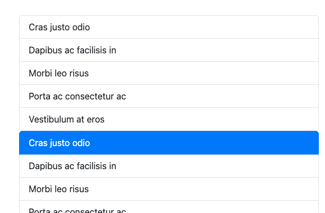Open the Vestibulum at eros entry
Viewport: 325px width, 213px height.
(169, 119)
